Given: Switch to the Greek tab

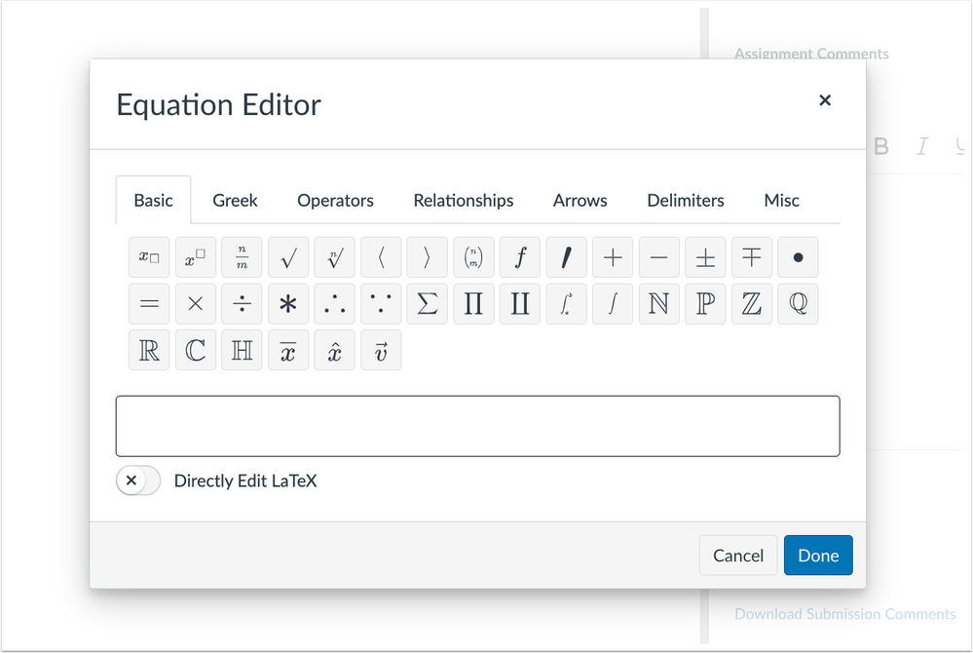Looking at the screenshot, I should (235, 201).
